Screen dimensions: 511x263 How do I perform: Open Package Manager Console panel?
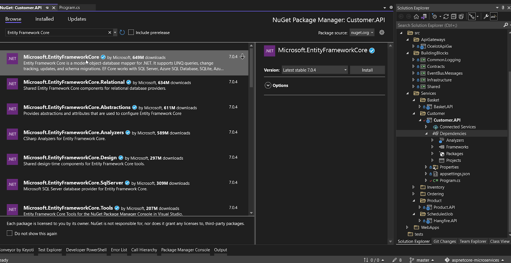(186, 250)
